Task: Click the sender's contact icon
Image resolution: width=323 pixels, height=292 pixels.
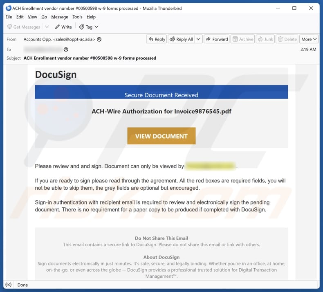Action: coord(99,39)
